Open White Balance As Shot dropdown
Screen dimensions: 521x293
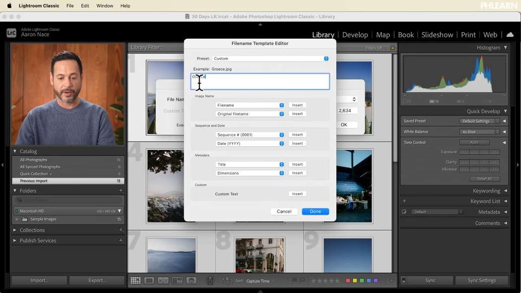click(479, 132)
